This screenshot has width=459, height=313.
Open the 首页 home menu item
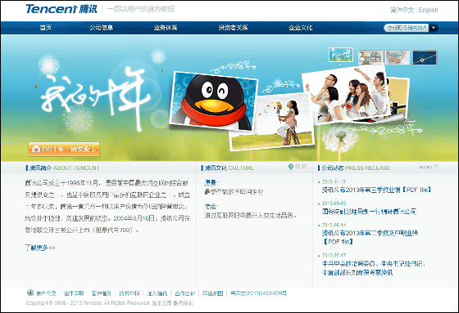tap(45, 28)
